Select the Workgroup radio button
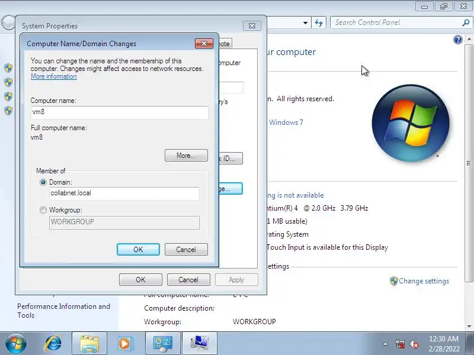Screen dimensions: 474x355 click(x=43, y=210)
